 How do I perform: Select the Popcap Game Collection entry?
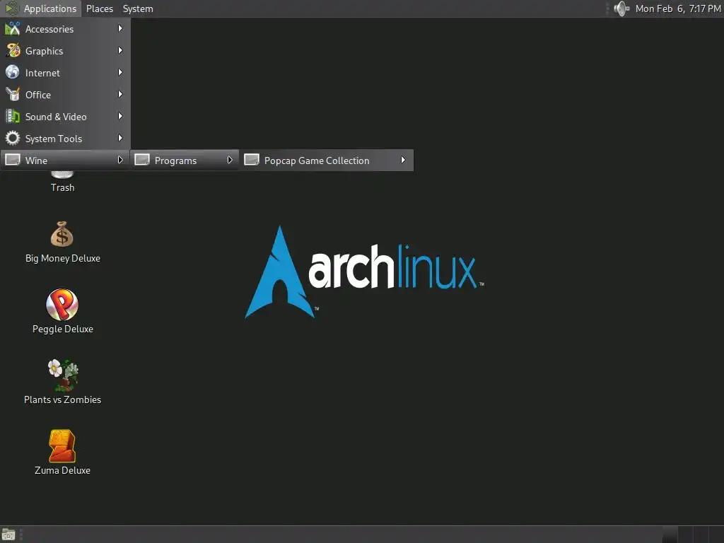(327, 160)
